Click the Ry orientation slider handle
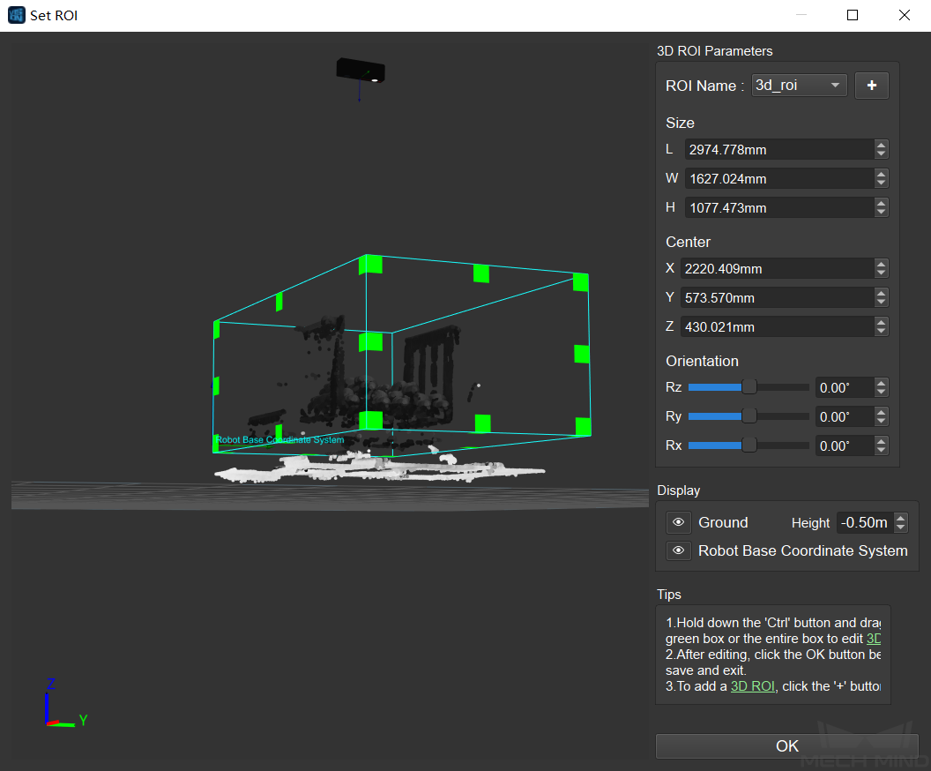The height and width of the screenshot is (771, 931). [x=749, y=416]
